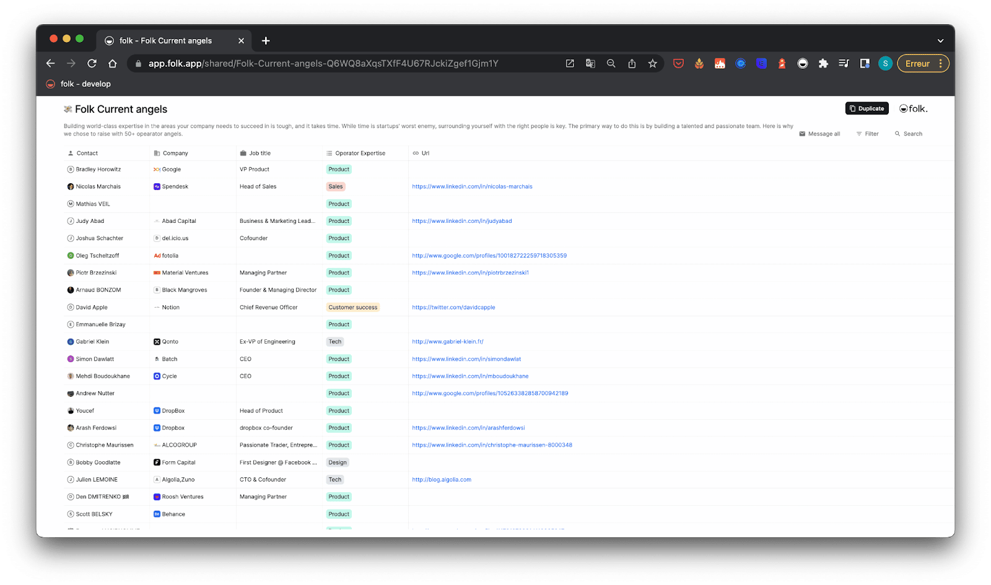
Task: Click the Tech tag for Gabriel Klein
Action: [335, 342]
